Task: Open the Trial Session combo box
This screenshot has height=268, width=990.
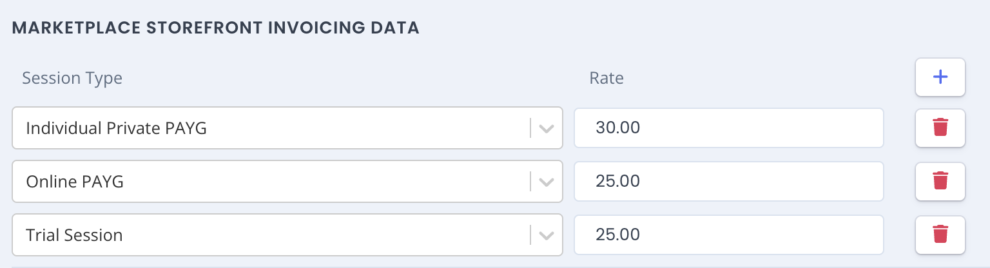Action: (287, 235)
